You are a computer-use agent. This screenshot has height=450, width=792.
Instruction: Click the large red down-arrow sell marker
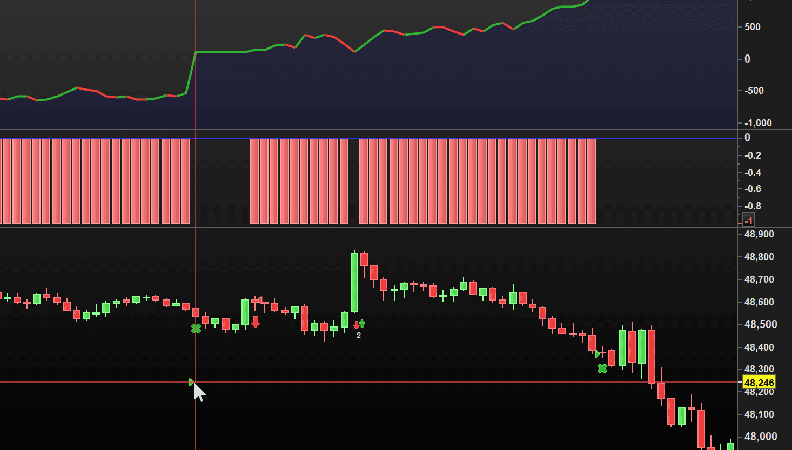coord(256,322)
